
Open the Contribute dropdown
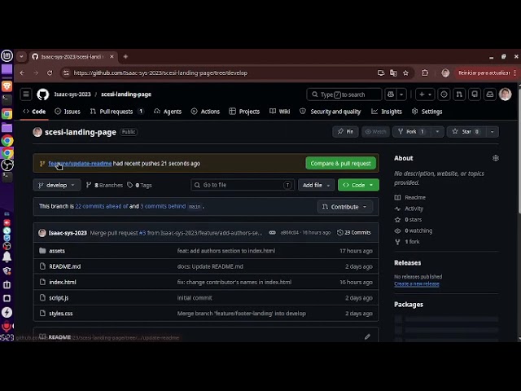point(344,207)
